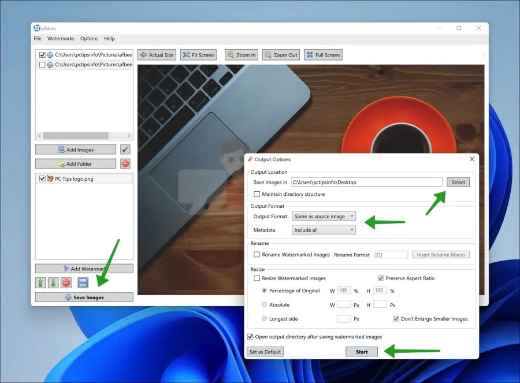Click the Set as Default button

point(265,351)
